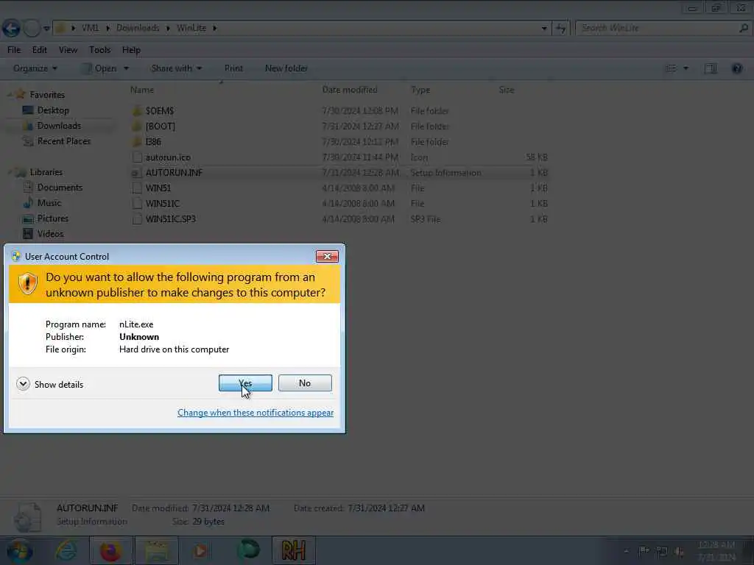The image size is (754, 565).
Task: Click WinLite in the address breadcrumb
Action: pyautogui.click(x=191, y=28)
